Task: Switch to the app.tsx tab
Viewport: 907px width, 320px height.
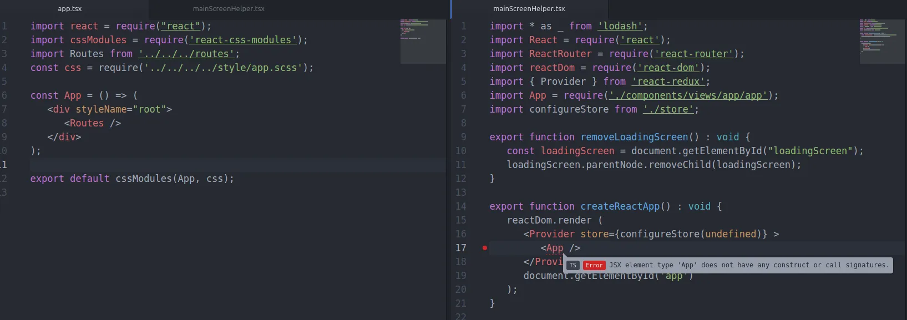Action: 70,9
